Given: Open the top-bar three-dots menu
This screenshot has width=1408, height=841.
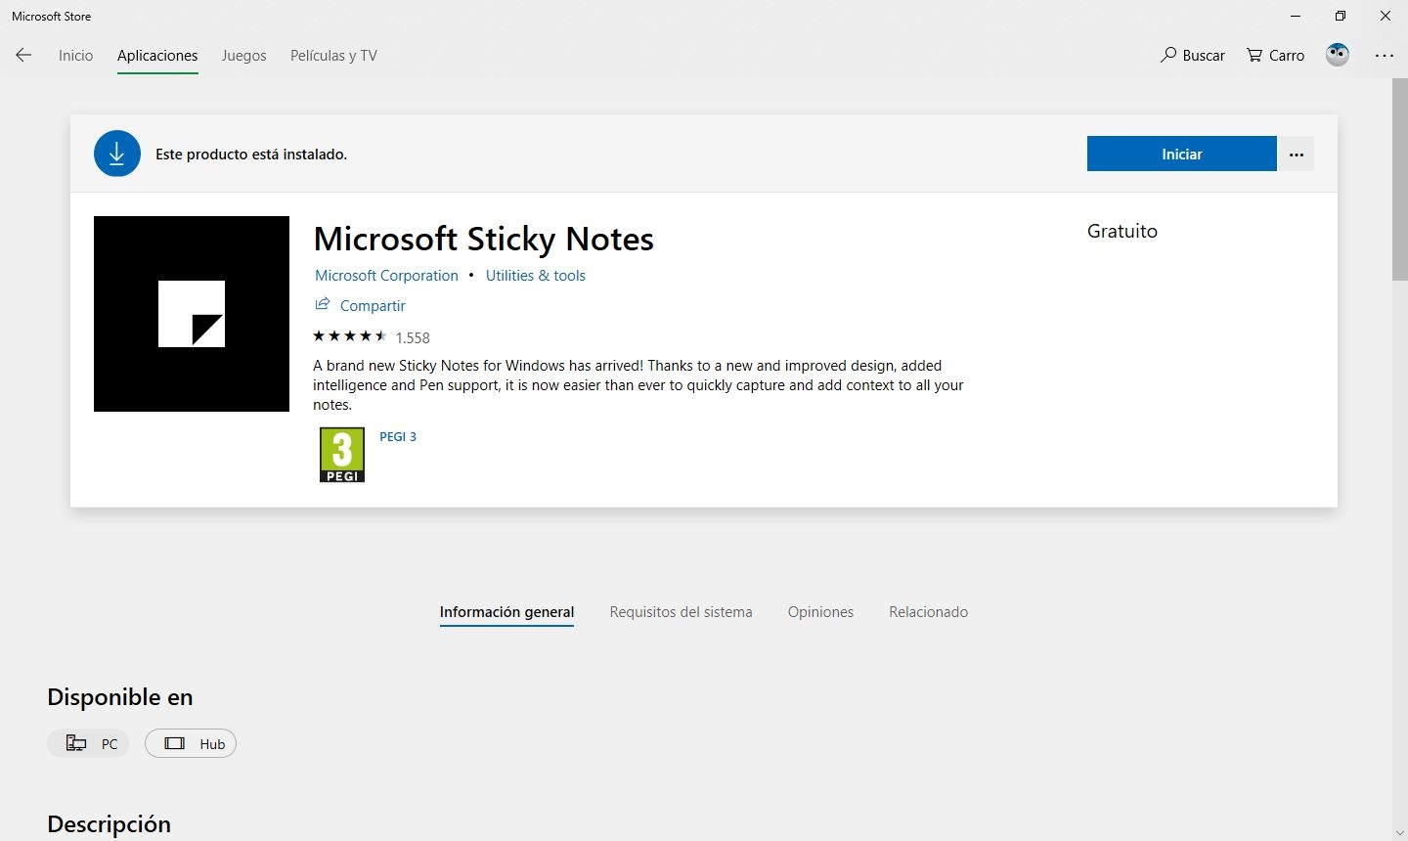Looking at the screenshot, I should click(x=1385, y=56).
